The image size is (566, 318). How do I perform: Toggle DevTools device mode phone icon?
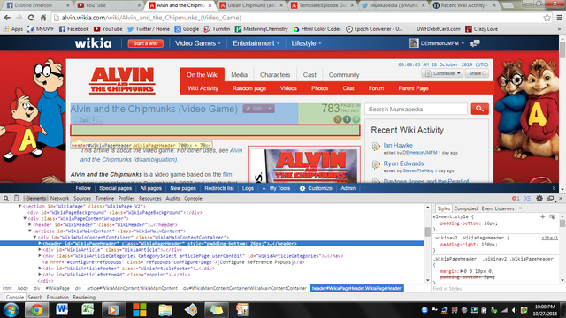click(16, 198)
